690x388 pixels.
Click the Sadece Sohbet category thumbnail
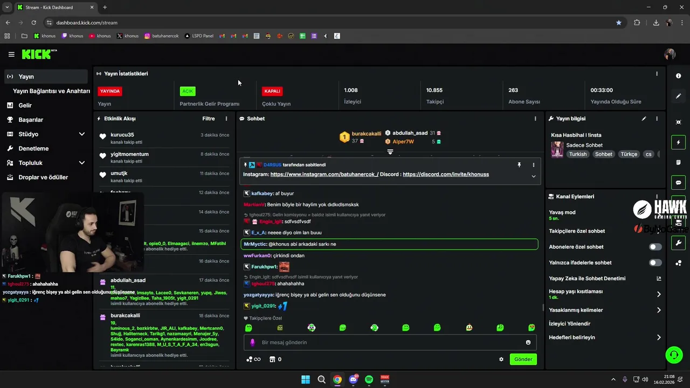pyautogui.click(x=557, y=149)
